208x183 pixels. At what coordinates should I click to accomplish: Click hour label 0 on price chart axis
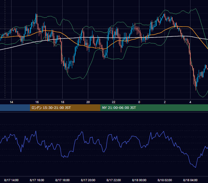tap(139, 102)
